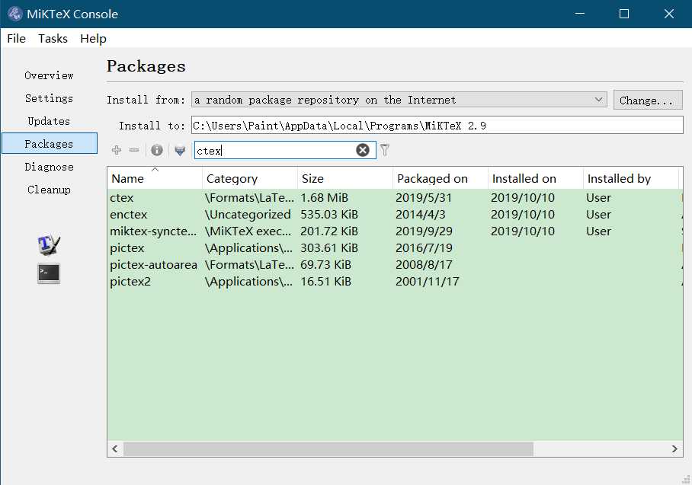This screenshot has height=485, width=692.
Task: Sort by Packaged on column header
Action: [441, 178]
